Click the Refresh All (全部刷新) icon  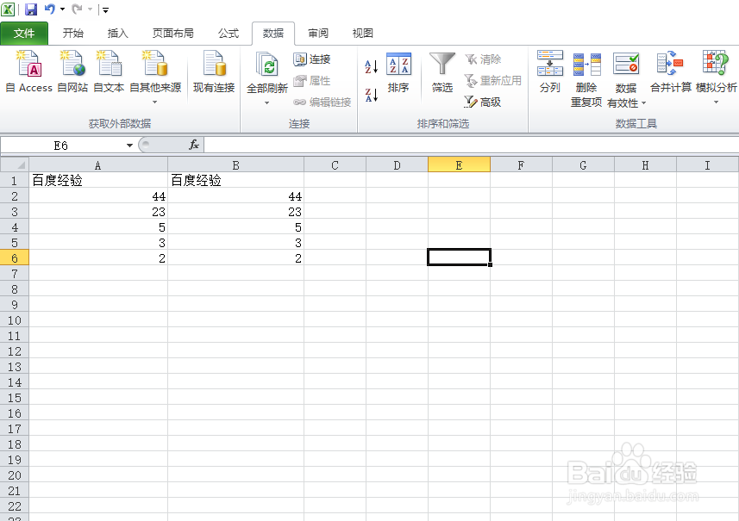point(266,65)
